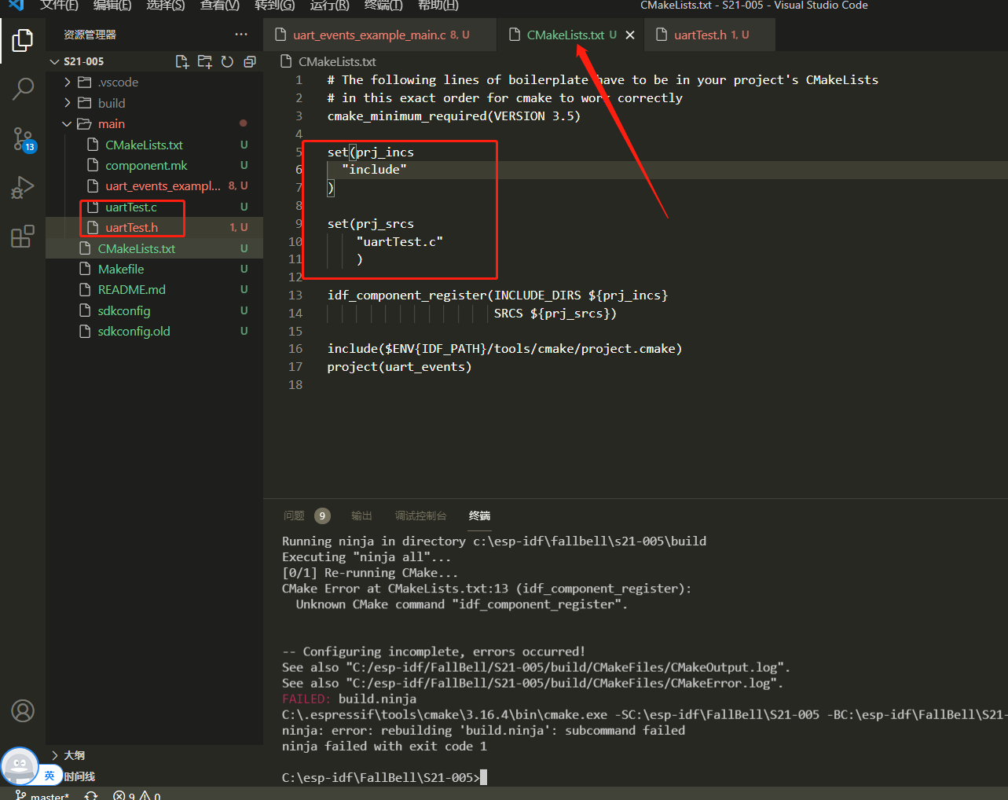Open Run and Debug view icon

click(23, 188)
